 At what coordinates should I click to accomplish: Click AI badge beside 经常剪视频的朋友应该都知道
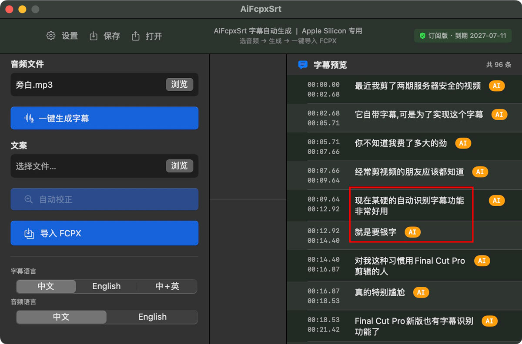pos(480,172)
